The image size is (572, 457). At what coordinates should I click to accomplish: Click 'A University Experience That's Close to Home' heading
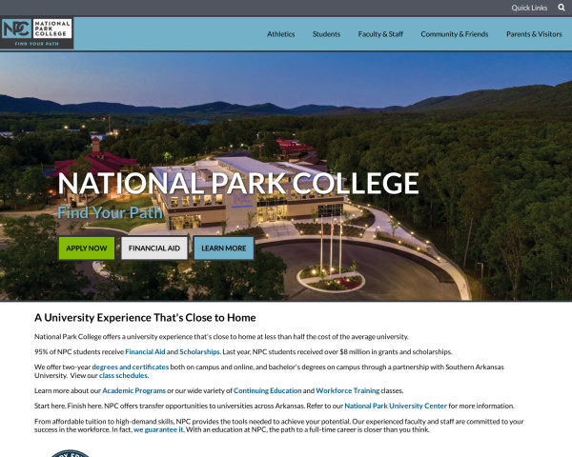tap(145, 318)
